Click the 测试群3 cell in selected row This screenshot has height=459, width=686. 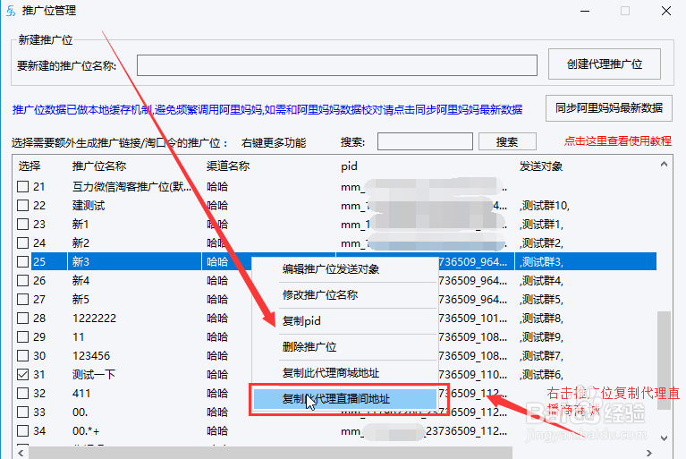(541, 261)
